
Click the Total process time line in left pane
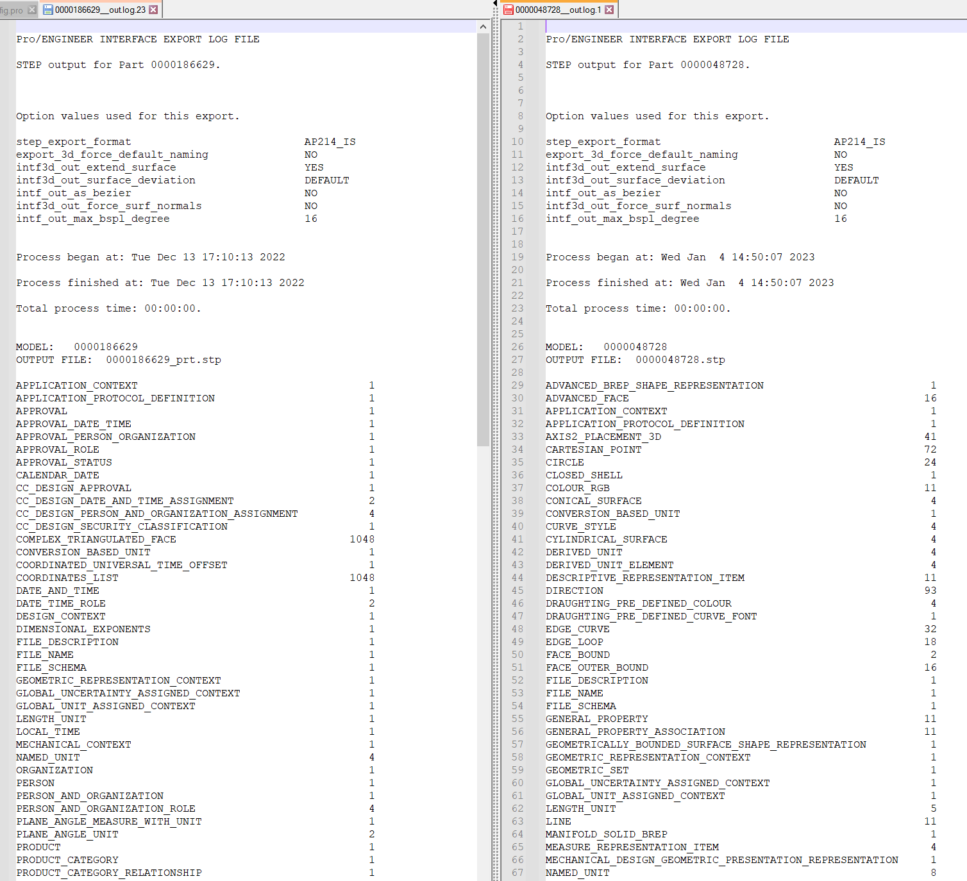(108, 308)
